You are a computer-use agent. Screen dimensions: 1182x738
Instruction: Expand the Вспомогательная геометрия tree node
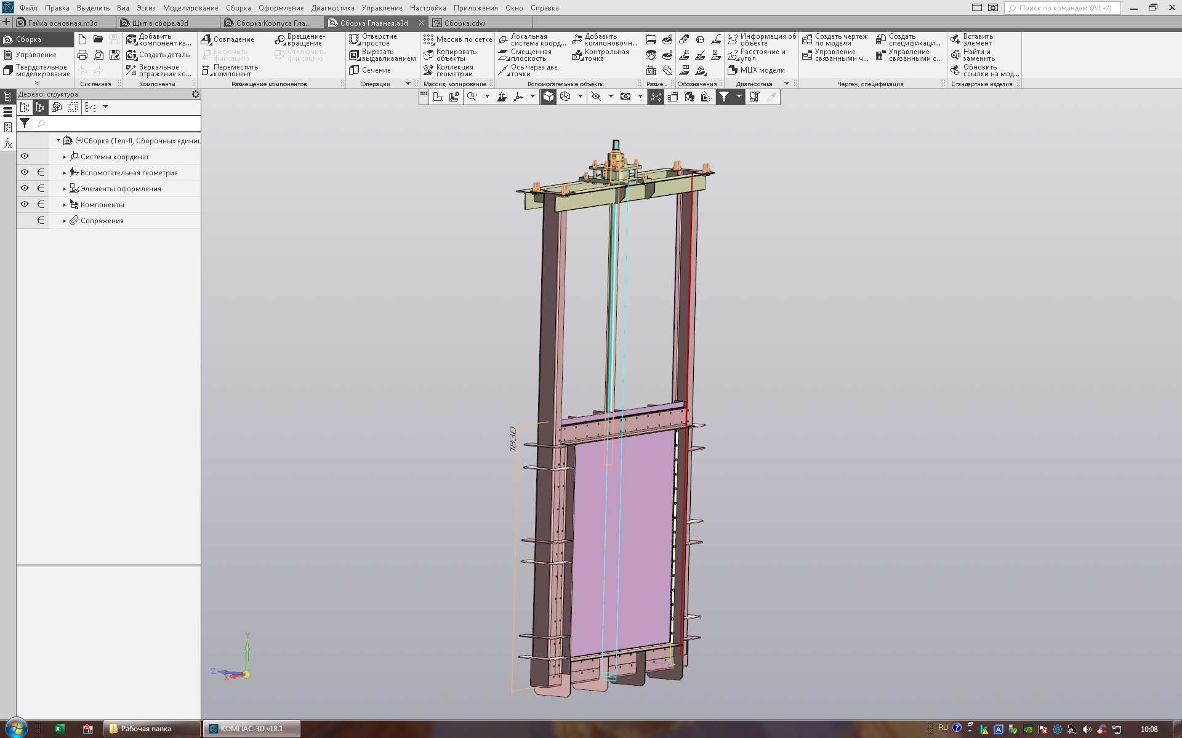coord(65,173)
